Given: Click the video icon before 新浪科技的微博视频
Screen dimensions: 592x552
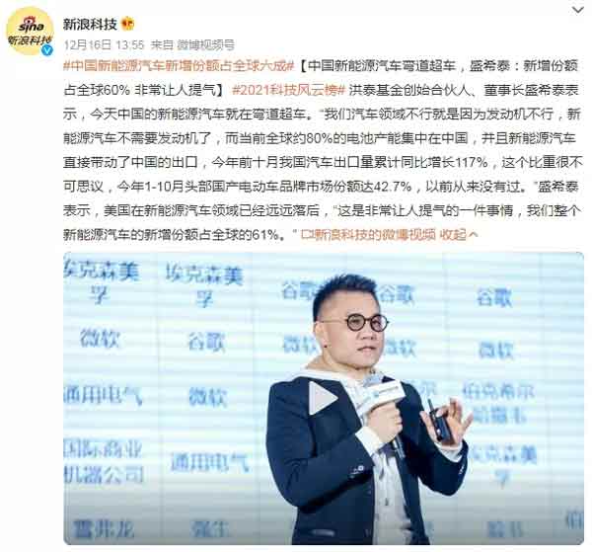Looking at the screenshot, I should click(305, 235).
